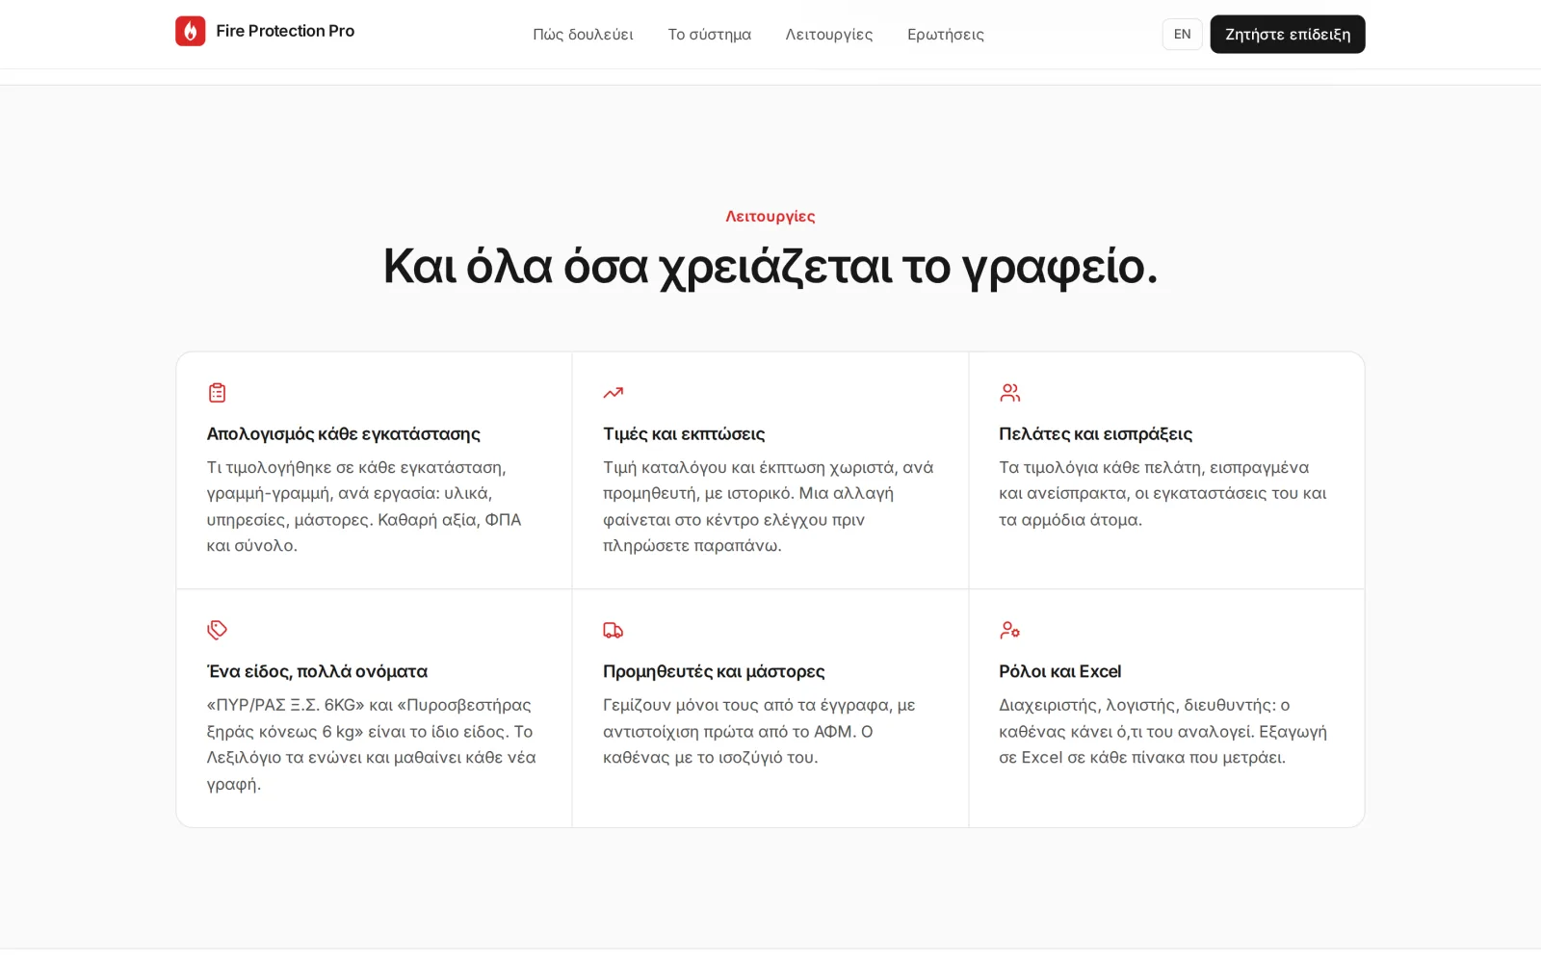The height and width of the screenshot is (963, 1541).
Task: Click the heading Προμηθευτές και μάστορες
Action: (714, 671)
